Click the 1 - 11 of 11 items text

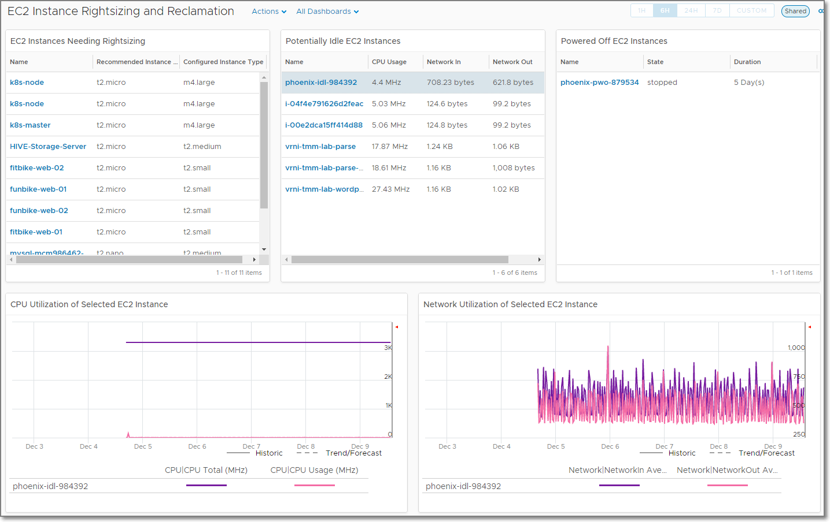pos(239,273)
